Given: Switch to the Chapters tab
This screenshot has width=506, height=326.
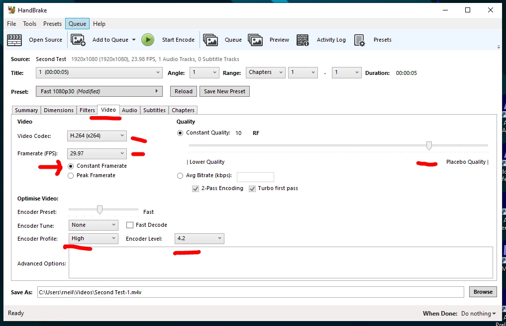Looking at the screenshot, I should (x=183, y=110).
